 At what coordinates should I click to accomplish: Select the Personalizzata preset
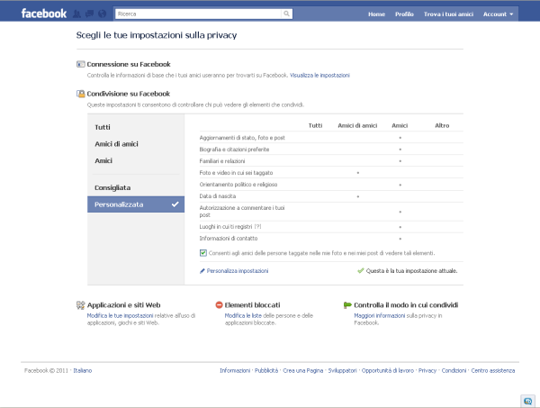click(x=136, y=204)
